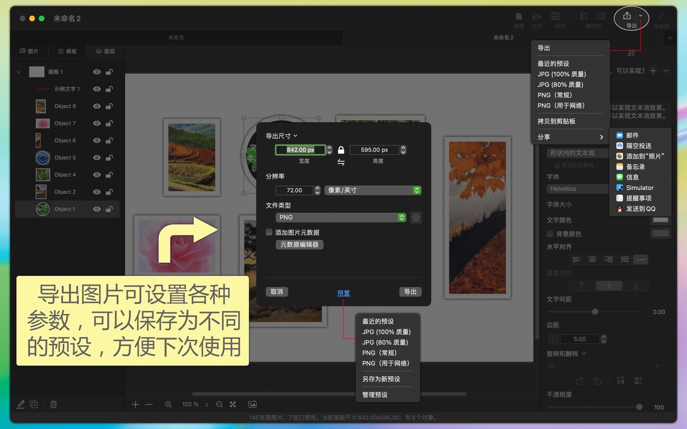Click the fit-to-screen icon in bottom bar
687x429 pixels.
(233, 404)
